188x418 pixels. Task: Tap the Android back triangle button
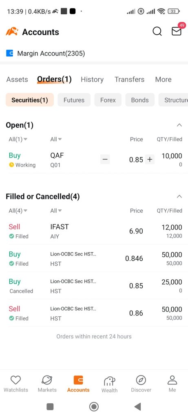click(137, 407)
